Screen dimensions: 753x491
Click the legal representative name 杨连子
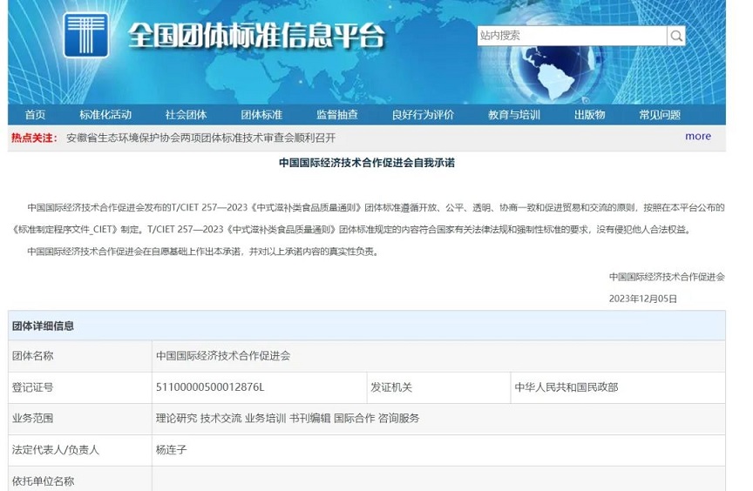point(171,450)
